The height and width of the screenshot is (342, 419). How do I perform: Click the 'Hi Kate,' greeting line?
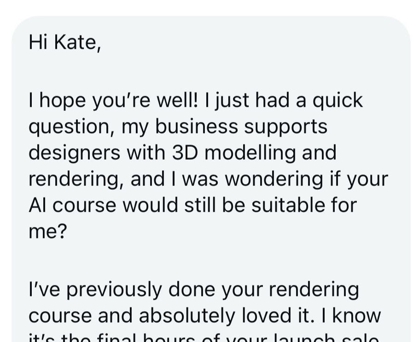[x=64, y=42]
